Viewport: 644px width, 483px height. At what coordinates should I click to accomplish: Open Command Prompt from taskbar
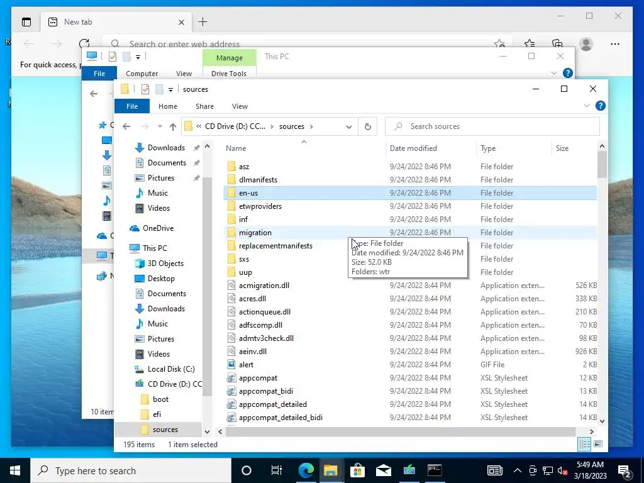click(435, 470)
